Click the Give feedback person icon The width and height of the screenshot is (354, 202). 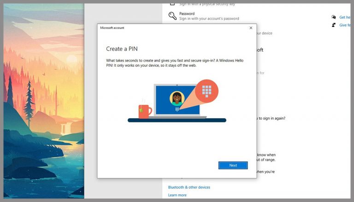(x=334, y=25)
